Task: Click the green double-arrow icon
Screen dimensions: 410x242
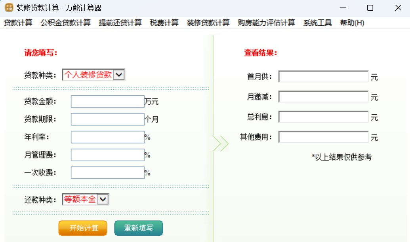Action: pos(221,144)
